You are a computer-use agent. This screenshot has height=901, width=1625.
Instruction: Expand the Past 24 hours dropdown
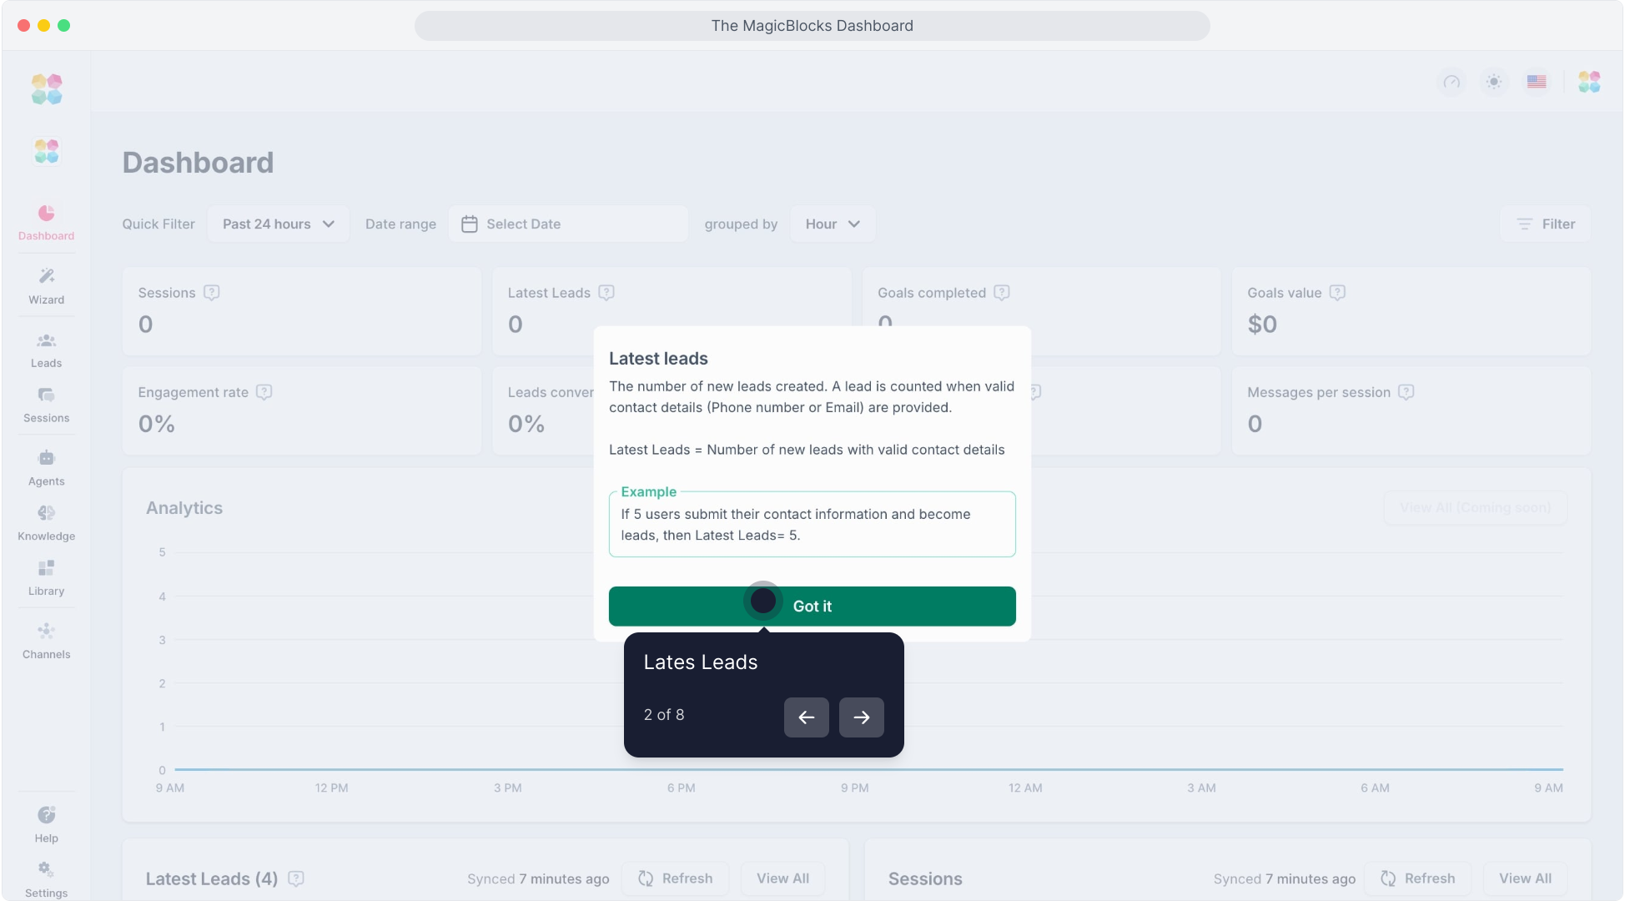click(278, 224)
